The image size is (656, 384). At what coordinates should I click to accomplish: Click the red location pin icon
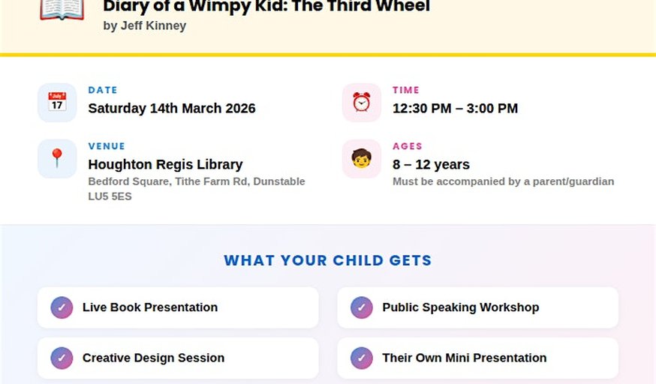tap(57, 158)
